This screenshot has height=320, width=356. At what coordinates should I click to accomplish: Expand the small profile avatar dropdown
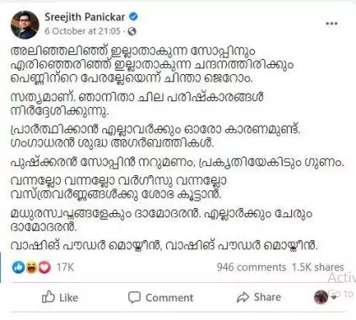click(x=325, y=297)
